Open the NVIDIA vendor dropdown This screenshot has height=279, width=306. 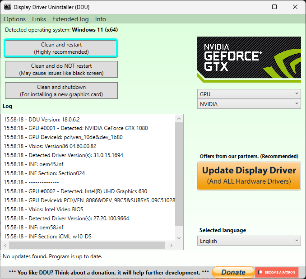pyautogui.click(x=249, y=104)
